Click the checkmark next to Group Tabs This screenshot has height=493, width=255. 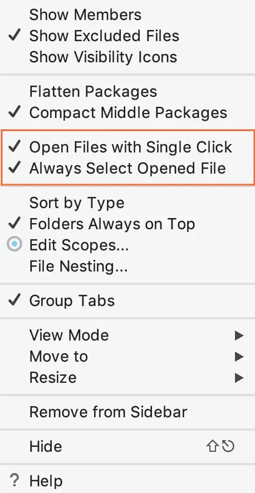(x=14, y=300)
